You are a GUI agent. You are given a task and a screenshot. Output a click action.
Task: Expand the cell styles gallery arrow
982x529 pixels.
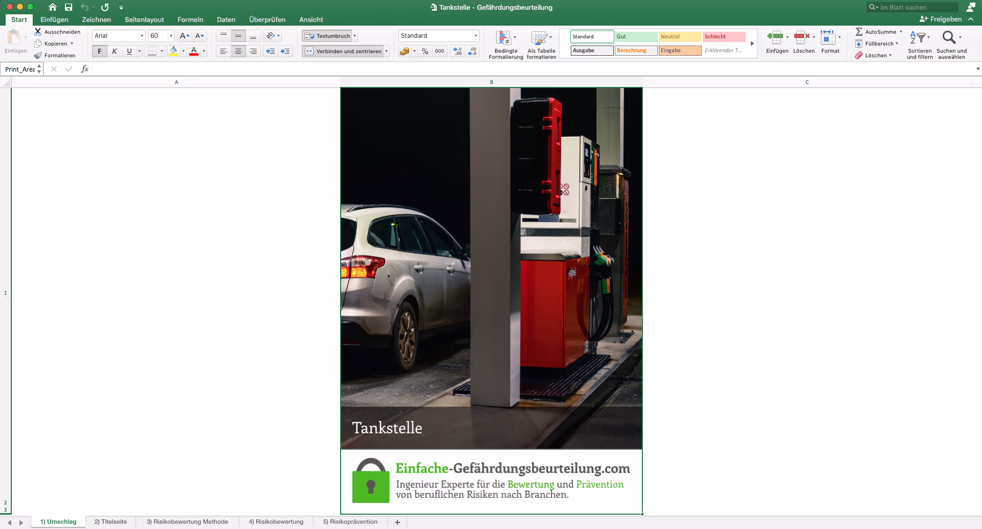[752, 43]
